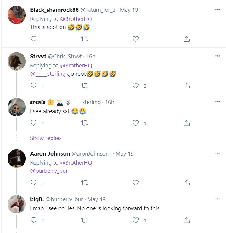Retweet Black_shamrock88's spot on tweet
Image resolution: width=226 pixels, height=233 pixels.
click(x=85, y=39)
